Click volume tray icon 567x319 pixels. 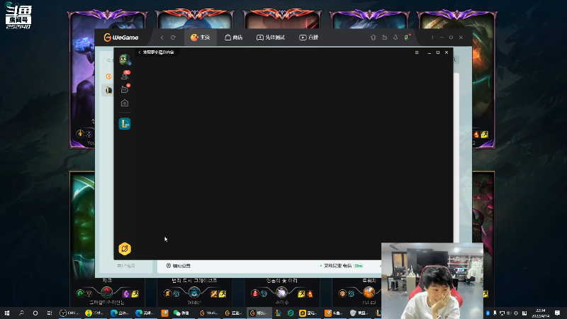pos(509,313)
